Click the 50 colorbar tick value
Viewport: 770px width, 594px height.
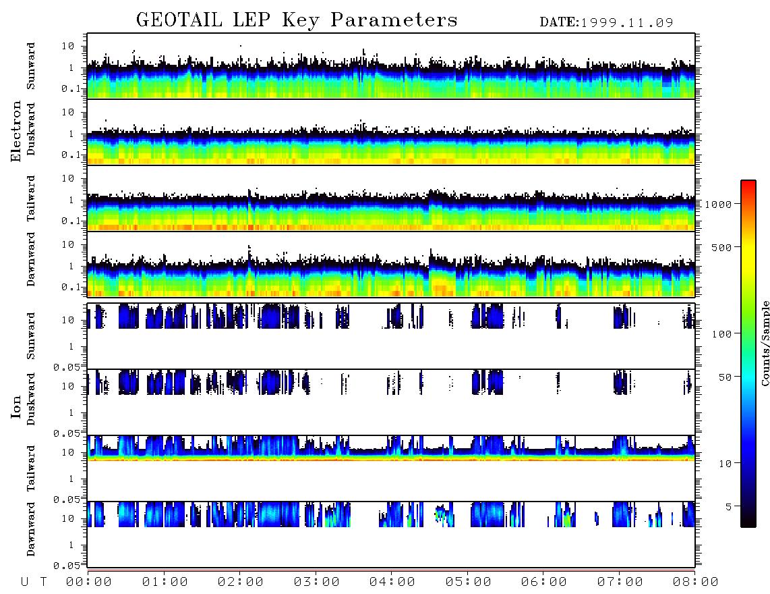point(725,377)
